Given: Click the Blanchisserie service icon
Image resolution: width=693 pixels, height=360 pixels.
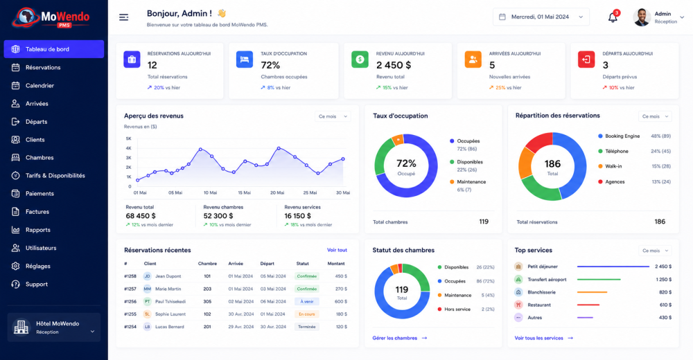Looking at the screenshot, I should [518, 292].
